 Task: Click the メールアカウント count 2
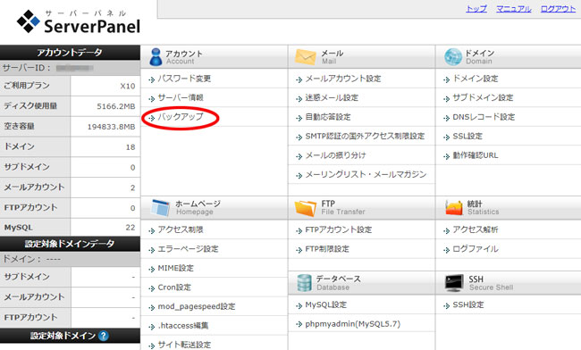(132, 188)
